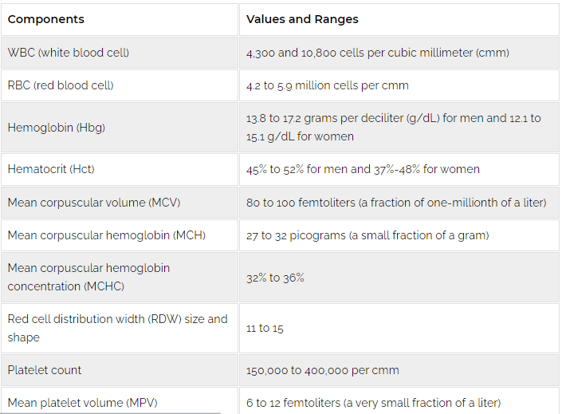Click the Hematocrit (Hct) row label
The image size is (562, 414).
[51, 169]
